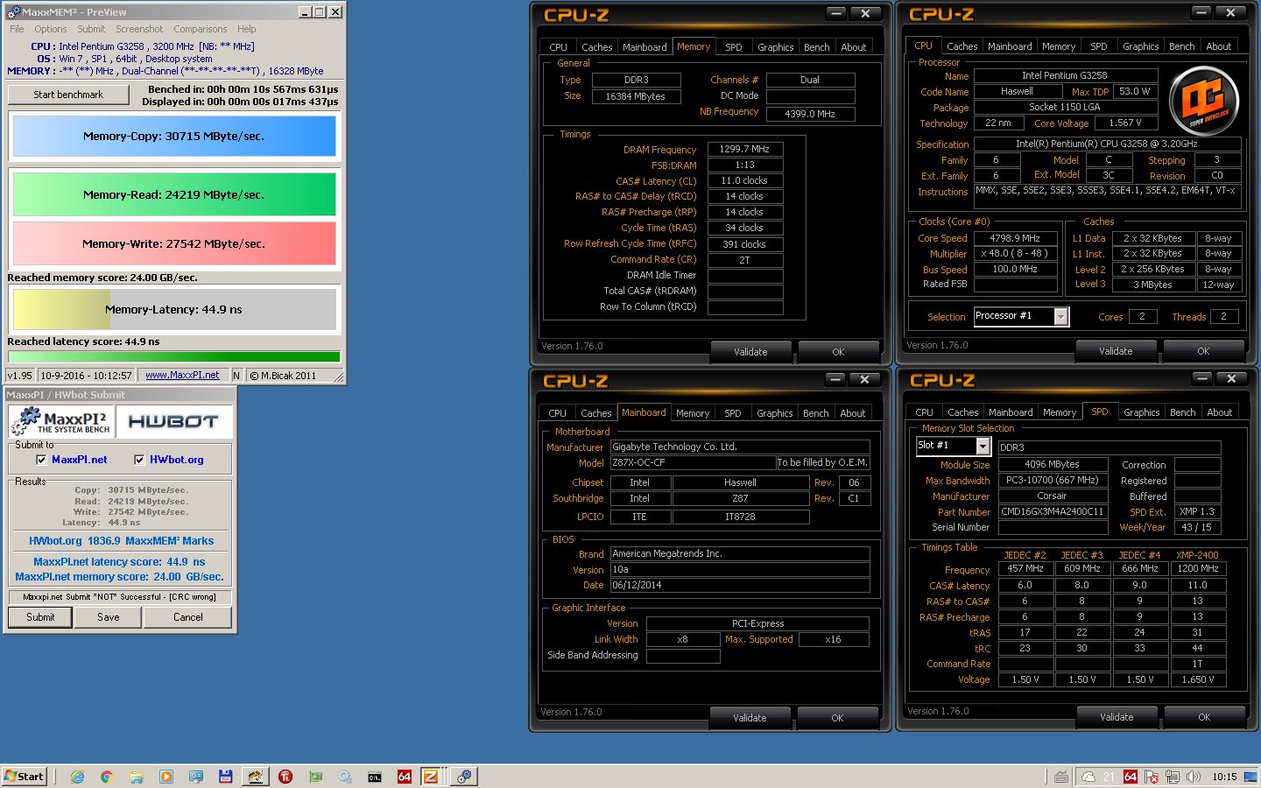The width and height of the screenshot is (1261, 788).
Task: Click OK in the CPU tab CPU-Z window
Action: pos(1203,351)
